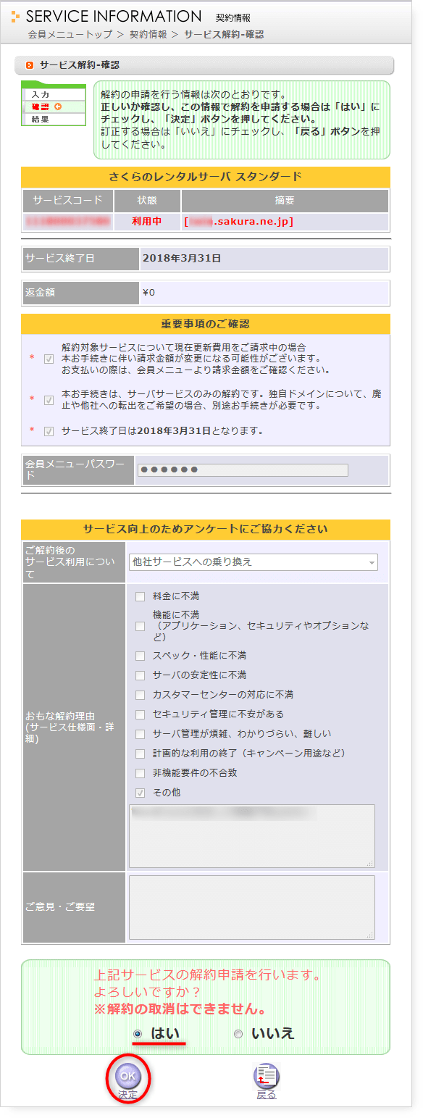Click the サービスコード column header

pos(67,201)
